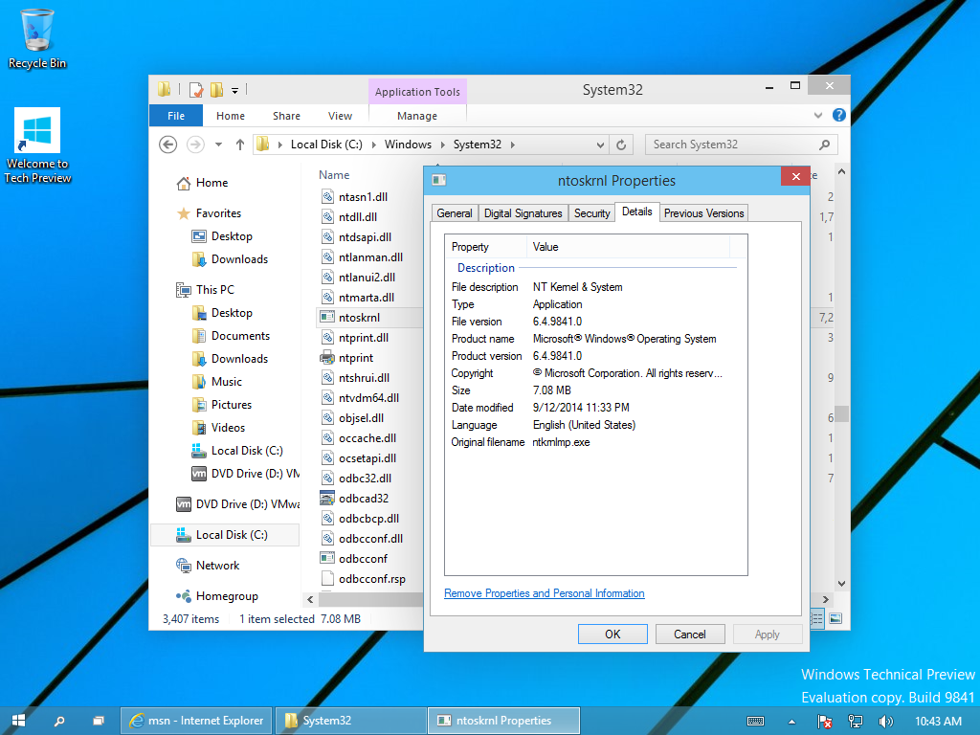The width and height of the screenshot is (980, 735).
Task: Click the taskbar Search magnifier icon
Action: click(x=58, y=721)
